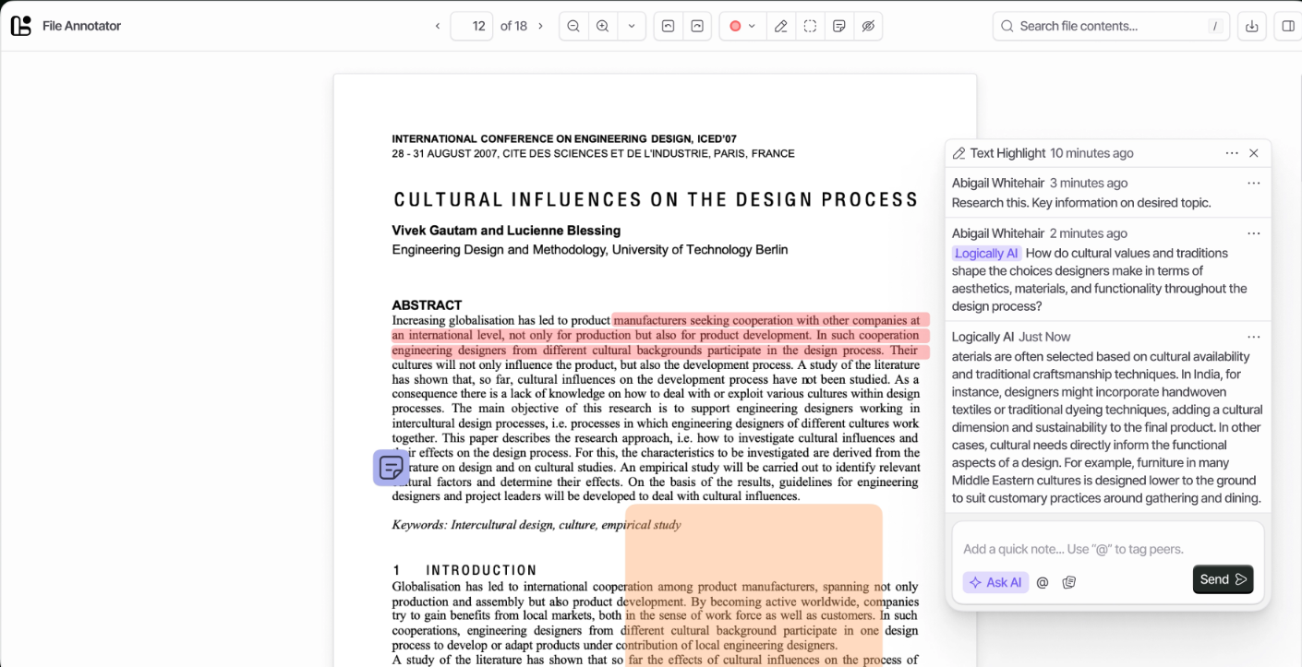The height and width of the screenshot is (667, 1302).
Task: Click the Text Highlight pencil icon
Action: point(958,153)
